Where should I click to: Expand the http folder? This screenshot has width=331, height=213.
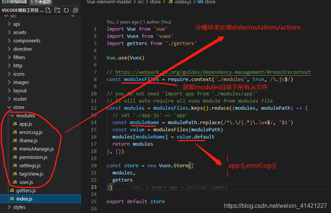9,65
